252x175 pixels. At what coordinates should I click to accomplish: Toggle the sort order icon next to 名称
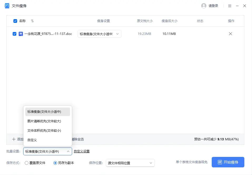point(32,21)
